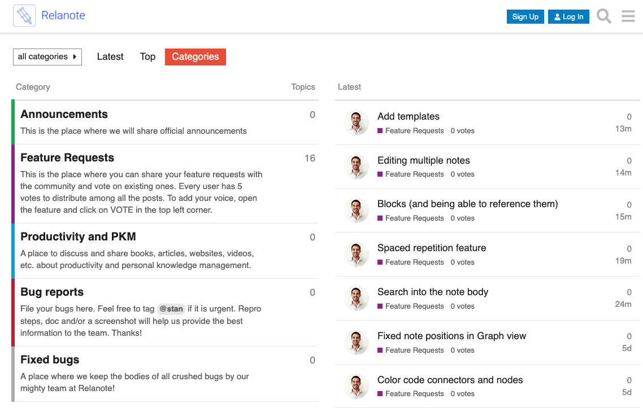
Task: Click Feature Requests badge under Editing multiple notes
Action: (410, 174)
